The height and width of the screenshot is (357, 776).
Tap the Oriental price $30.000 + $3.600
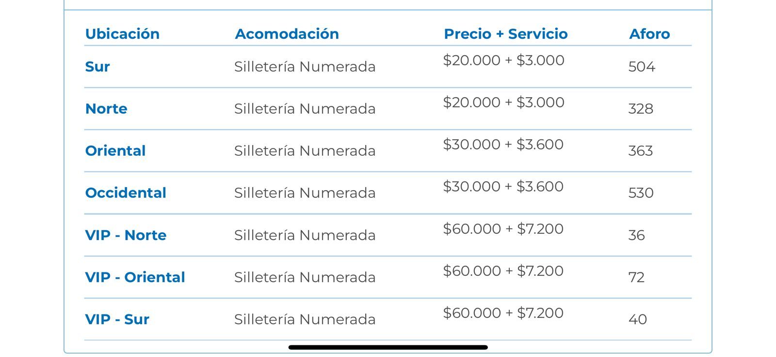coord(503,145)
